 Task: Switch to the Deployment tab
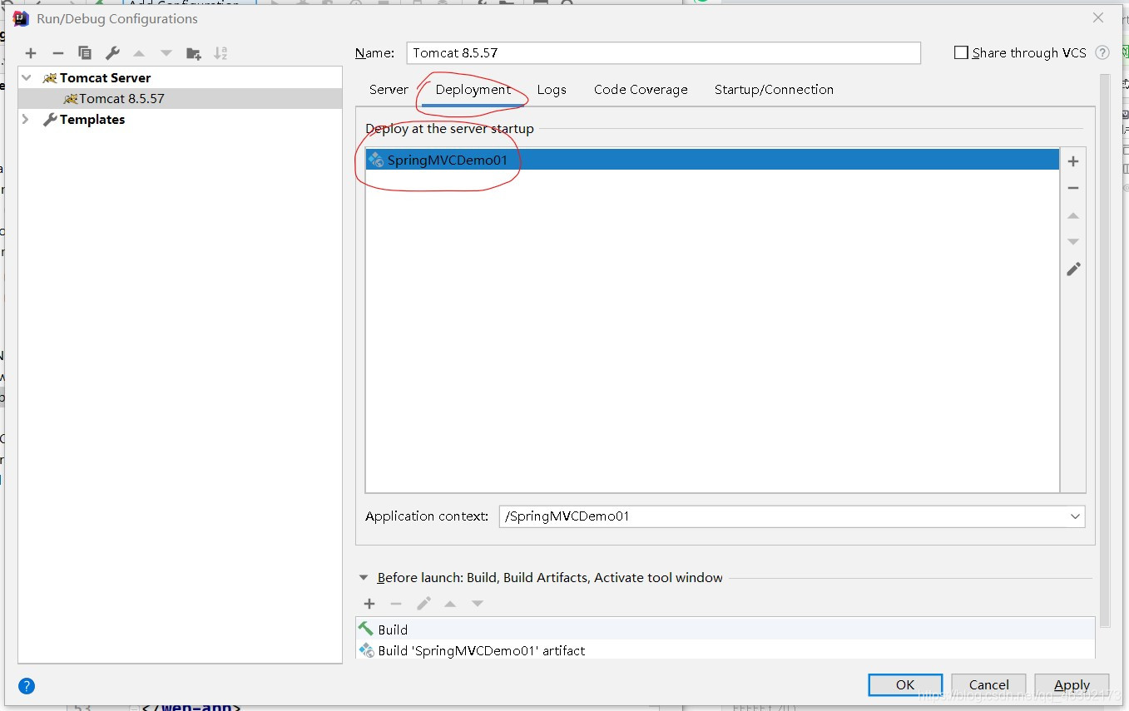(473, 90)
